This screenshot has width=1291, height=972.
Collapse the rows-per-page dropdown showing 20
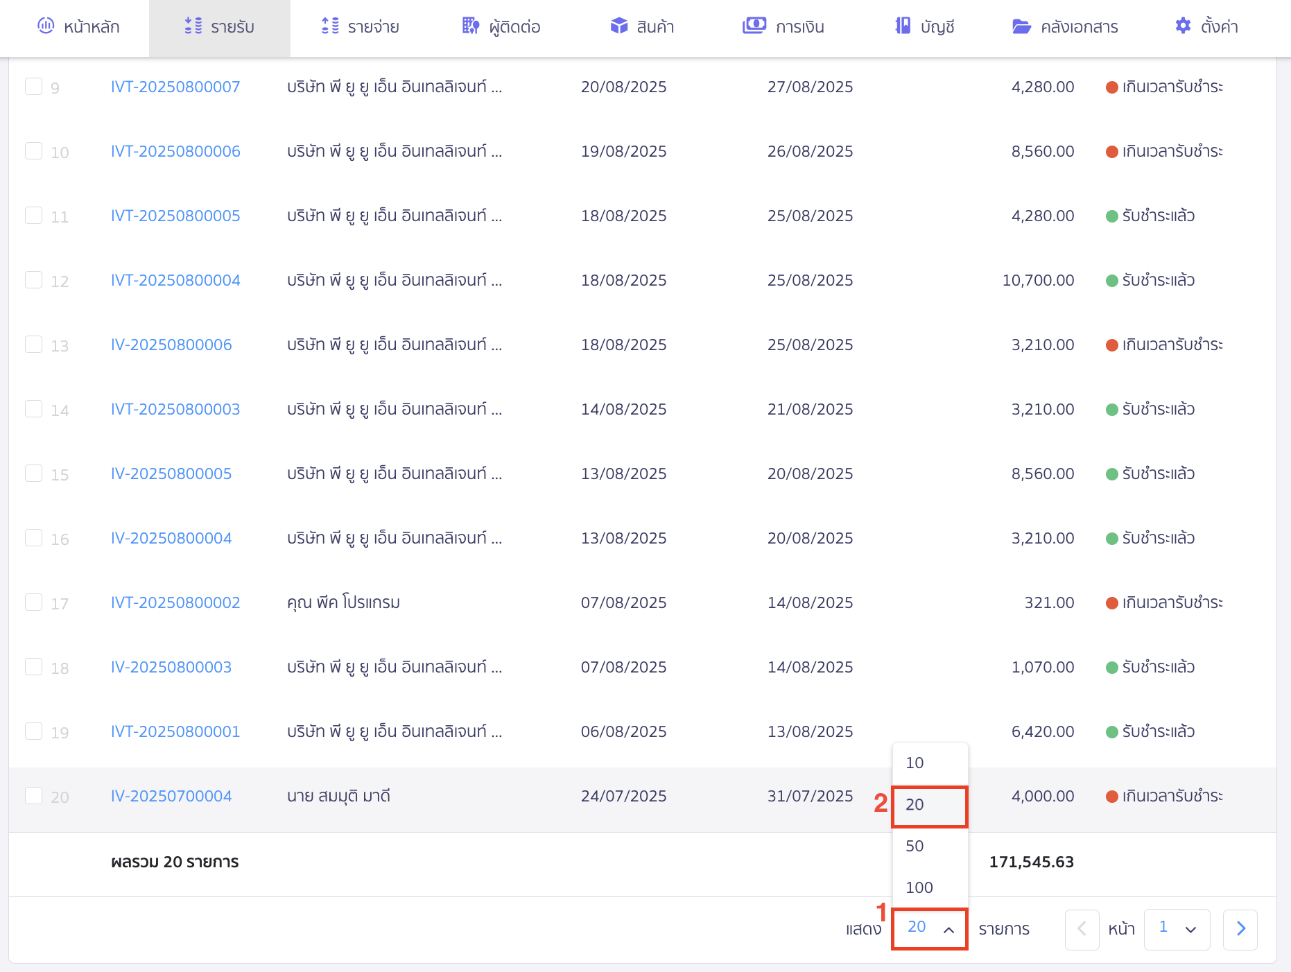click(930, 928)
